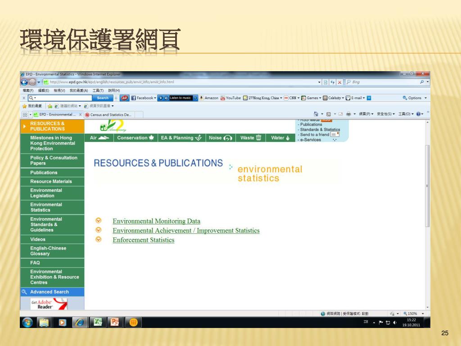The height and width of the screenshot is (346, 461).
Task: Click the Home icon in the command bar
Action: click(316, 114)
